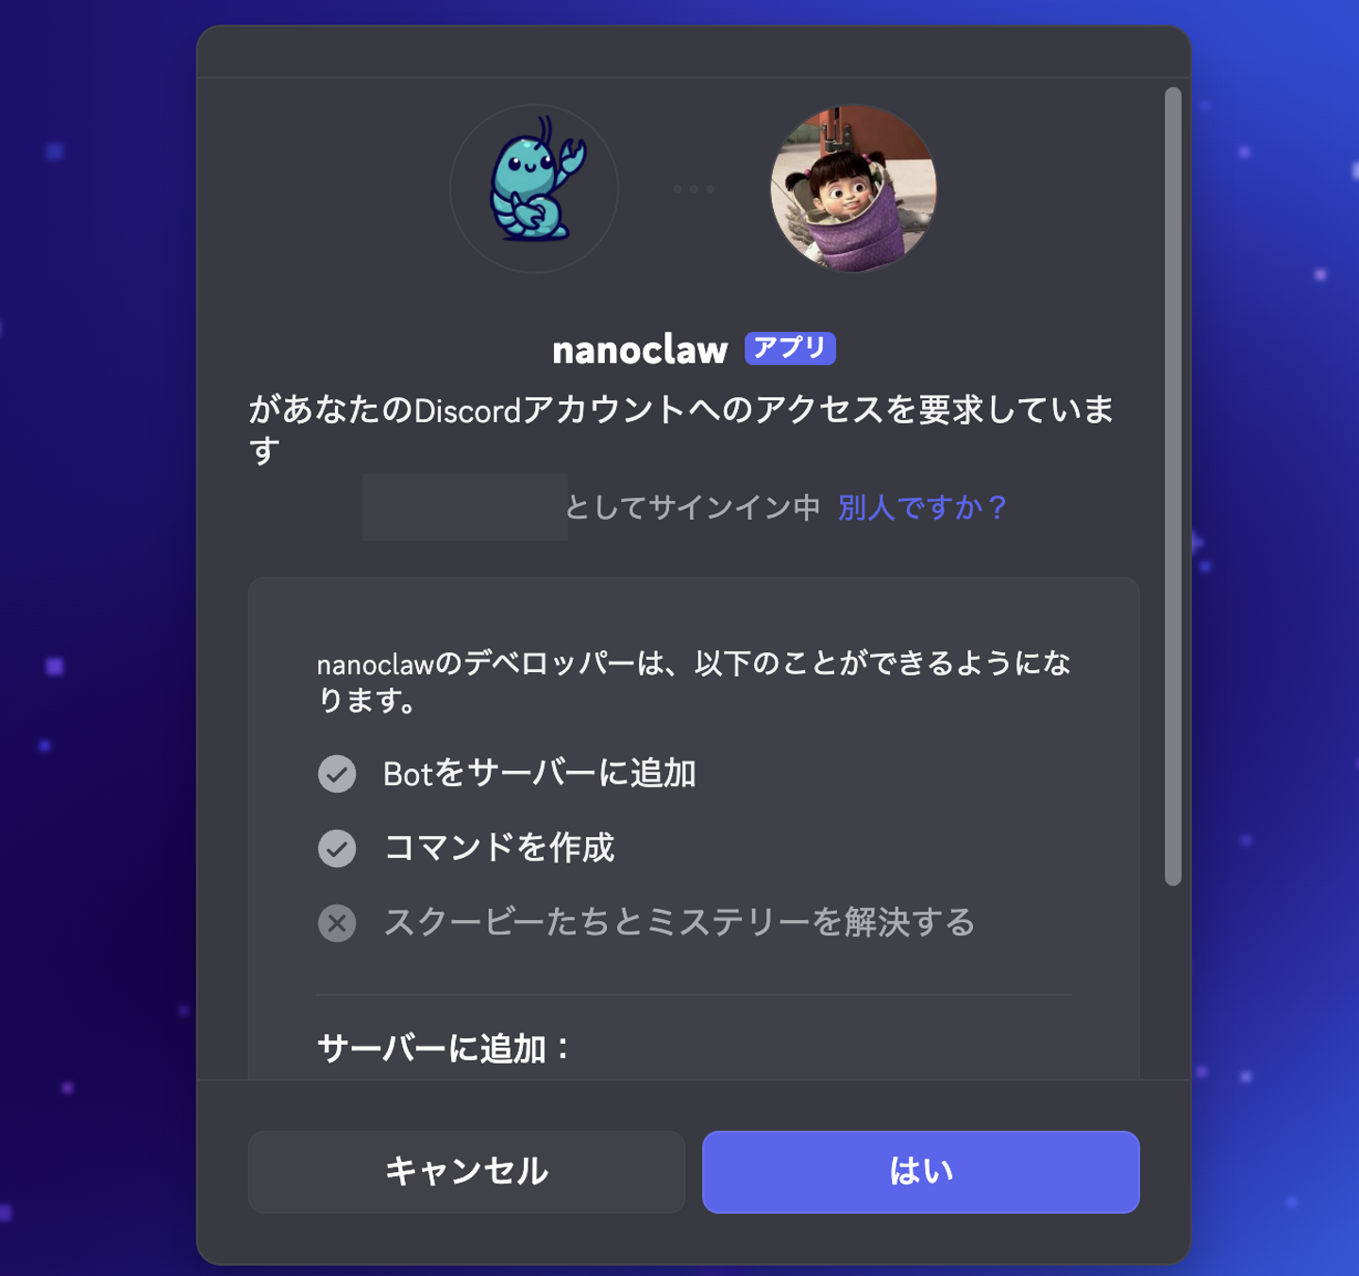The height and width of the screenshot is (1276, 1359).
Task: Click the アプリ badge next to nanoclaw
Action: click(790, 348)
